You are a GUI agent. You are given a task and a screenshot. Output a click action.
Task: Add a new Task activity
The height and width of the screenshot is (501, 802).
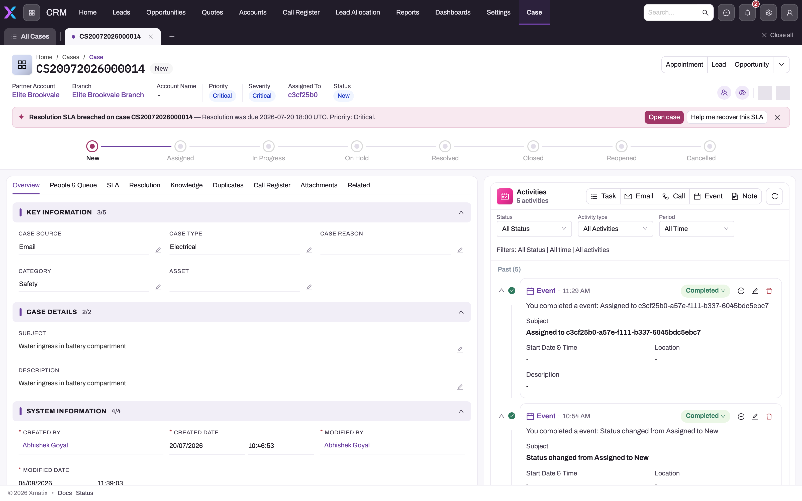pos(603,196)
